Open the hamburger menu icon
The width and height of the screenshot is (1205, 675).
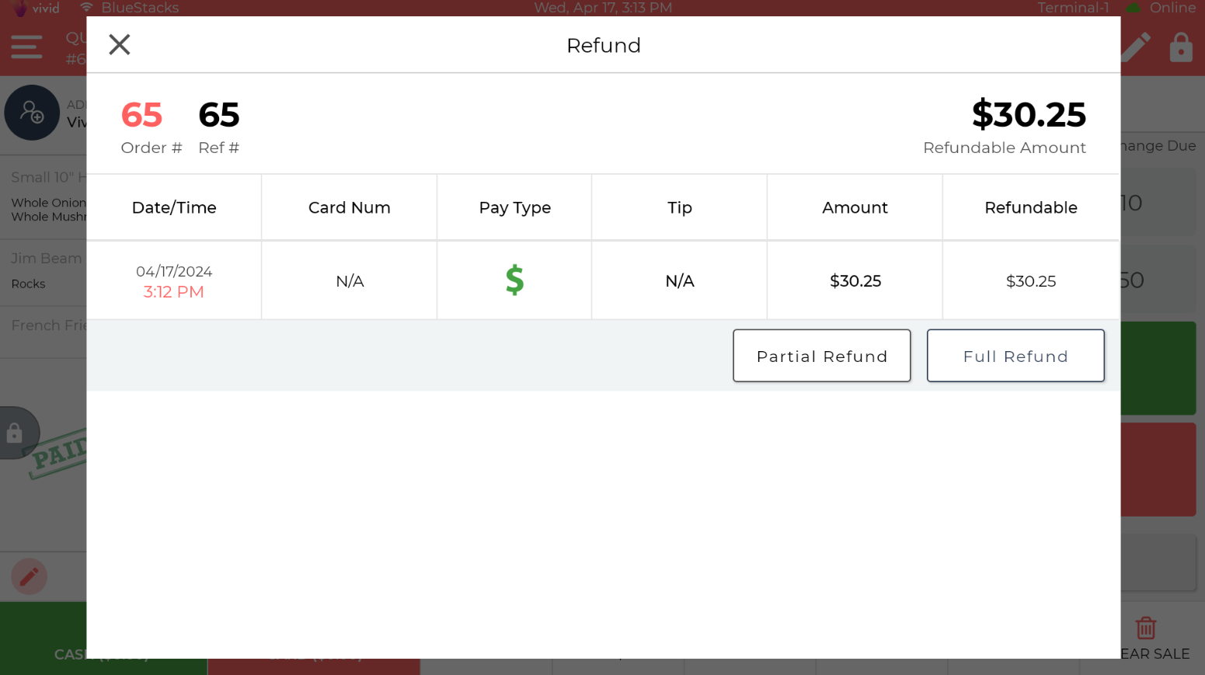pyautogui.click(x=26, y=47)
